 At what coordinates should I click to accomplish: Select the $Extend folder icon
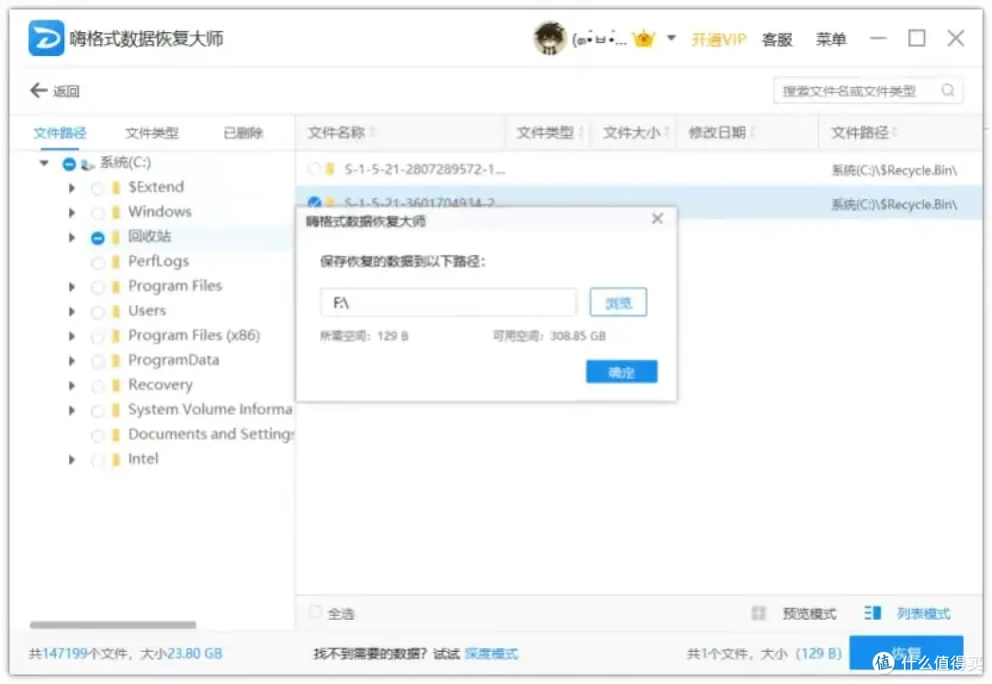[116, 187]
